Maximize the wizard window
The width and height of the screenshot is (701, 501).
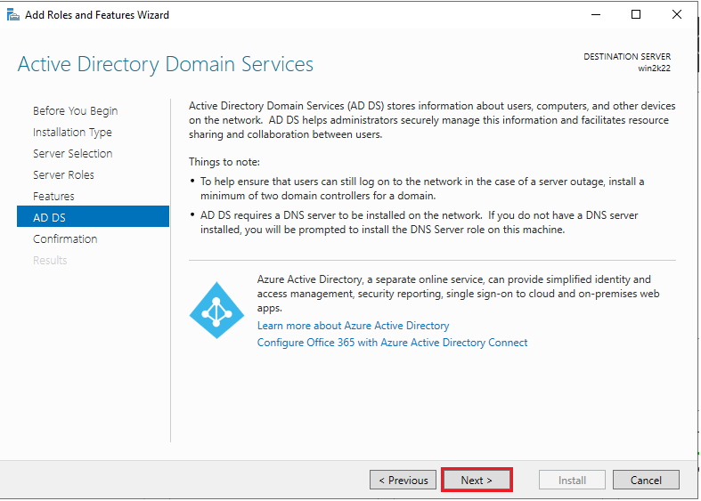(x=636, y=15)
